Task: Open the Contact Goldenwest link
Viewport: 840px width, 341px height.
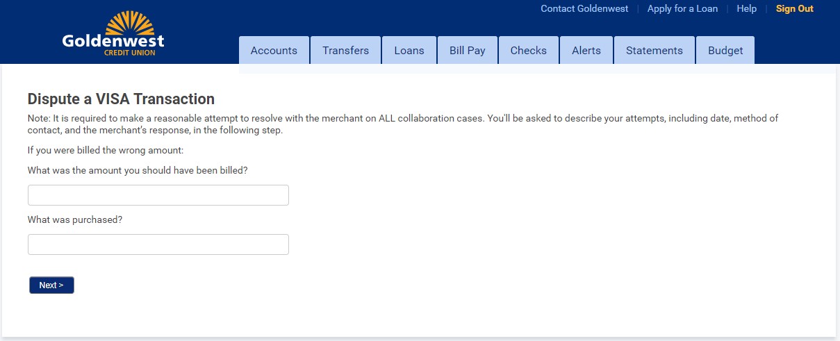Action: (584, 9)
